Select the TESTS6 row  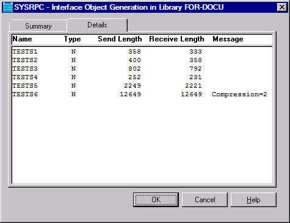tap(142, 94)
